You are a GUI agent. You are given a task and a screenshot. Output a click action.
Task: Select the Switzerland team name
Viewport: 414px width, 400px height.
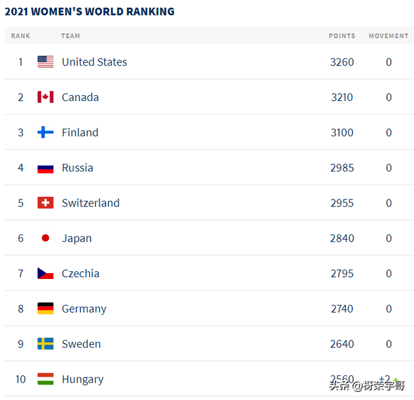coord(91,203)
